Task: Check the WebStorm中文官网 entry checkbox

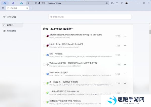Action: [x=44, y=64]
